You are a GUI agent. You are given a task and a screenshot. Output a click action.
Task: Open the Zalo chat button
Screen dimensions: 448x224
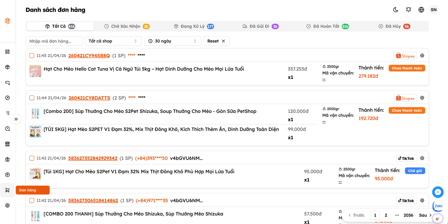point(438,206)
